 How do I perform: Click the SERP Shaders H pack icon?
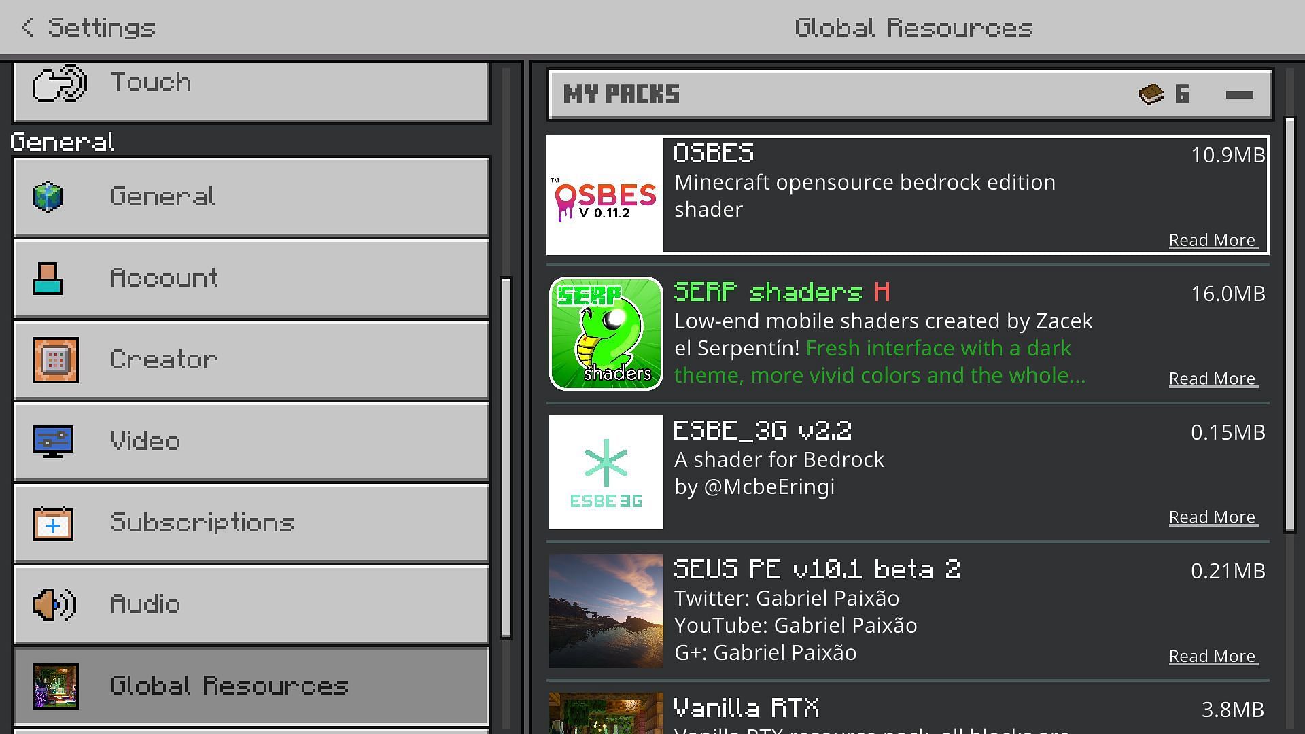607,334
